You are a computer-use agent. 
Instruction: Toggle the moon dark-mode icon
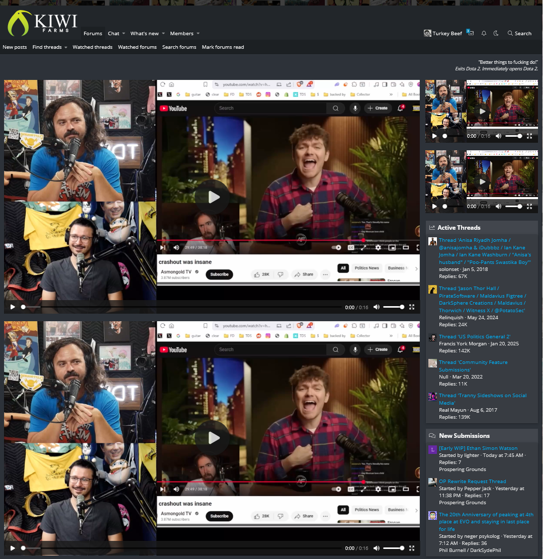click(x=496, y=33)
